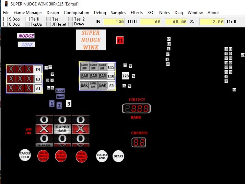Viewport: 245px width, 184px height.
Task: Click the £4 prize lamp
Action: point(38,69)
